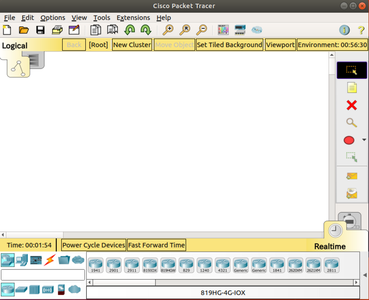Screen dimensions: 369x300
Task: Activate the Select tool
Action: 352,70
